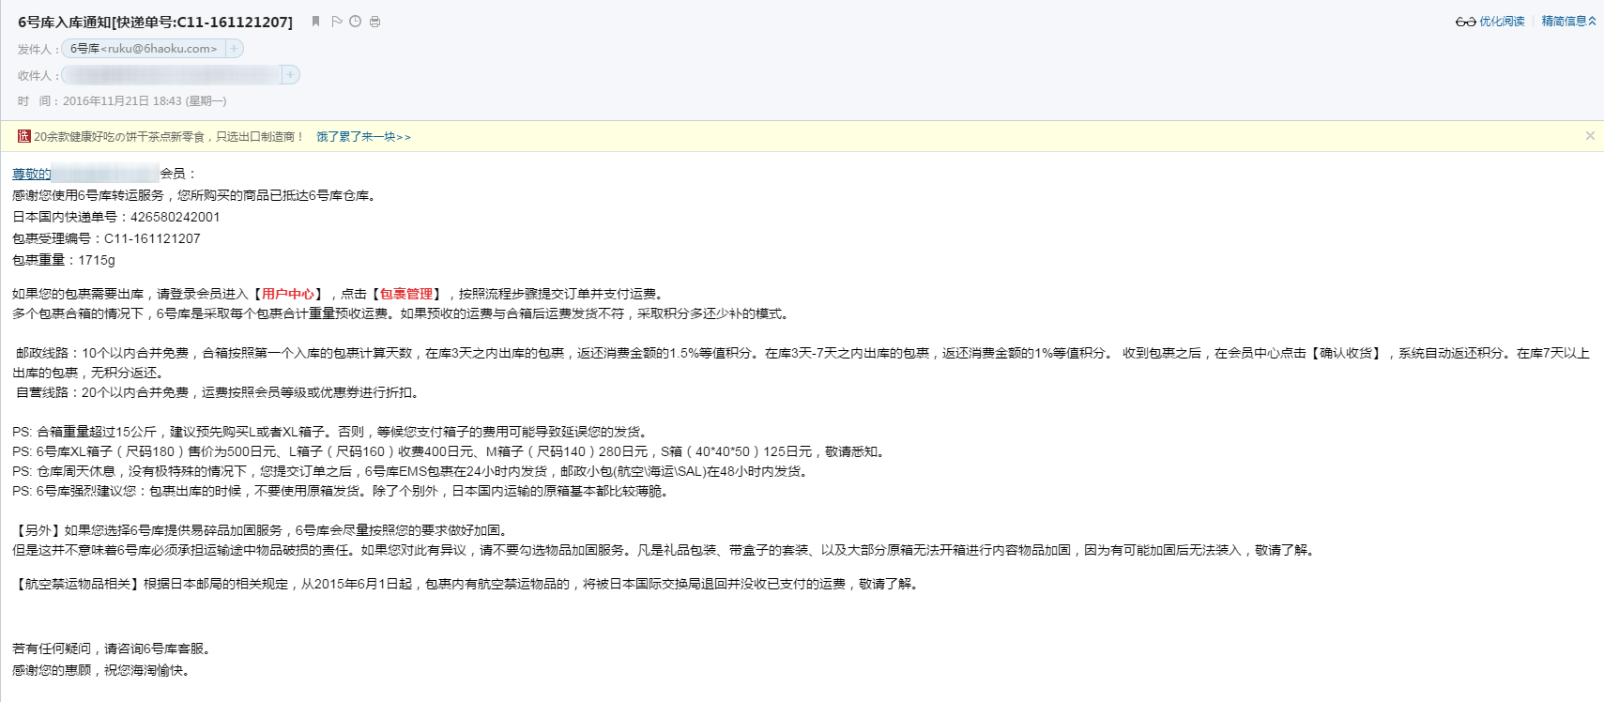1604x702 pixels.
Task: Click the email subject title
Action: click(x=155, y=22)
